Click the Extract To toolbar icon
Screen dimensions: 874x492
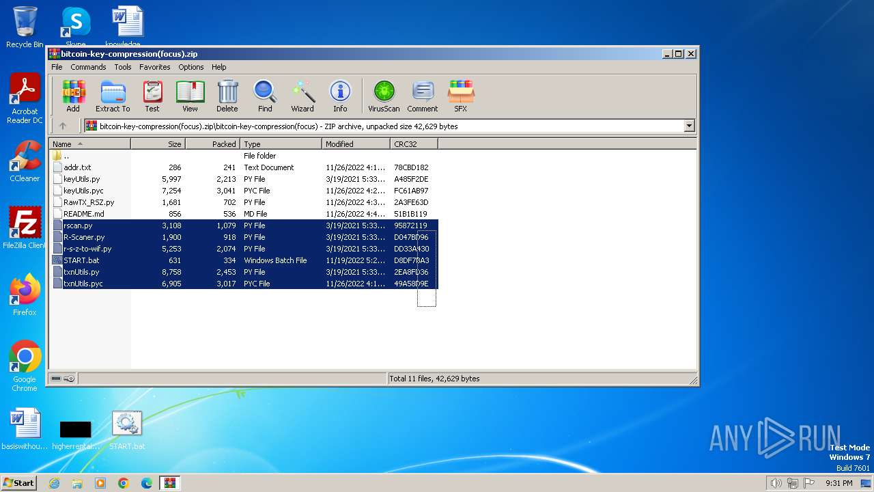click(x=113, y=96)
